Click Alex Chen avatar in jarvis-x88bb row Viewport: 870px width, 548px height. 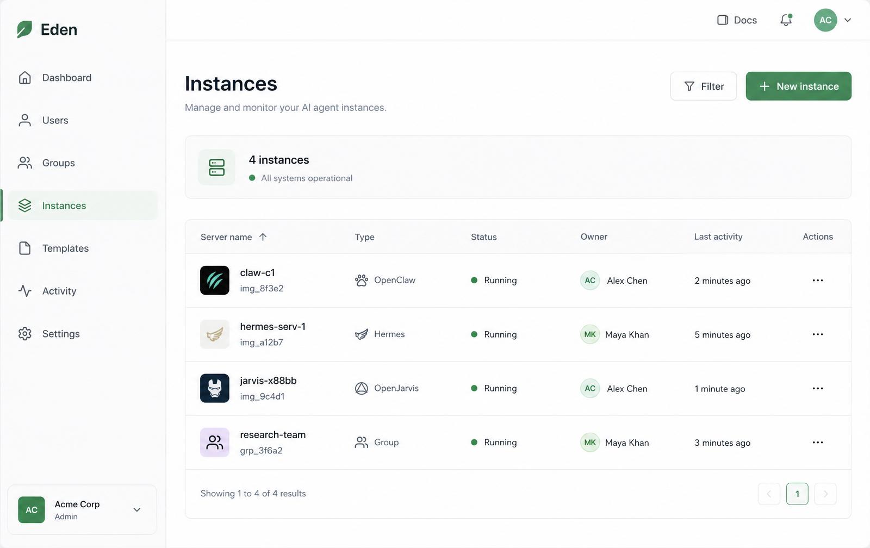590,388
